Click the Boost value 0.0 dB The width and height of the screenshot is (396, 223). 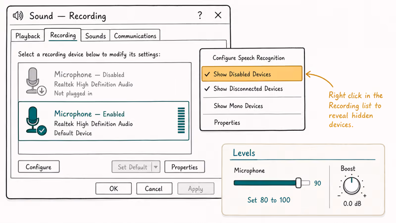point(352,204)
